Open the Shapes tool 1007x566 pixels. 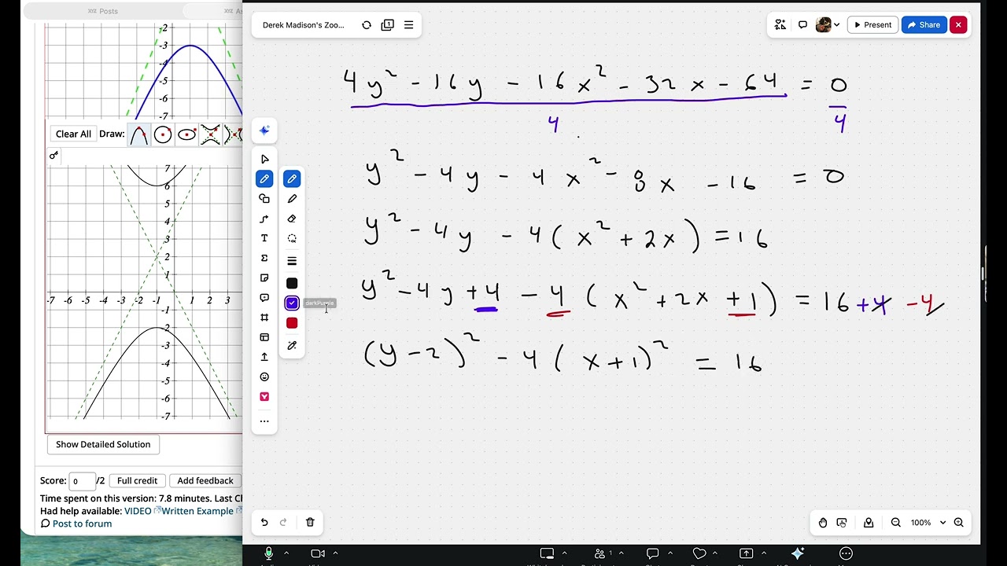click(x=264, y=199)
